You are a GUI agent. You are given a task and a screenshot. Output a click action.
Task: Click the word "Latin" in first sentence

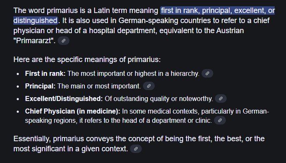coord(102,10)
